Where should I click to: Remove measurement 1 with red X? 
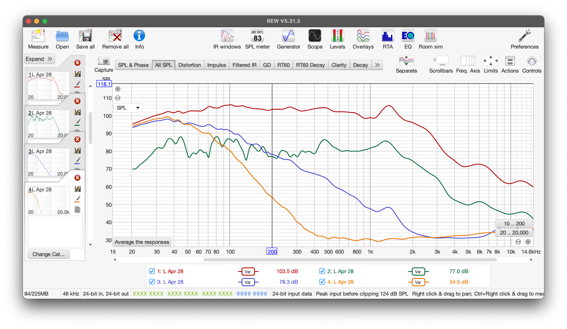point(78,63)
